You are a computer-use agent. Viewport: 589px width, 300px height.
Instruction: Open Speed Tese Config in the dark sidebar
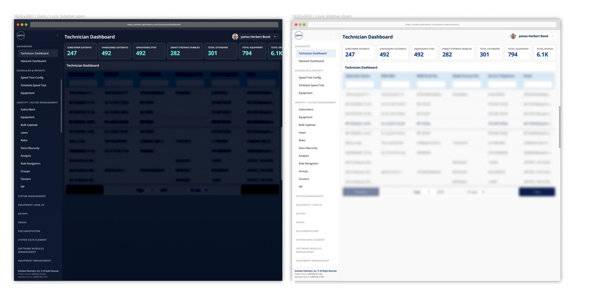tap(32, 78)
